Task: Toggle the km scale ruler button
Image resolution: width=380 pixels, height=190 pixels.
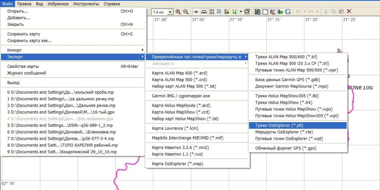Action: pos(204,12)
